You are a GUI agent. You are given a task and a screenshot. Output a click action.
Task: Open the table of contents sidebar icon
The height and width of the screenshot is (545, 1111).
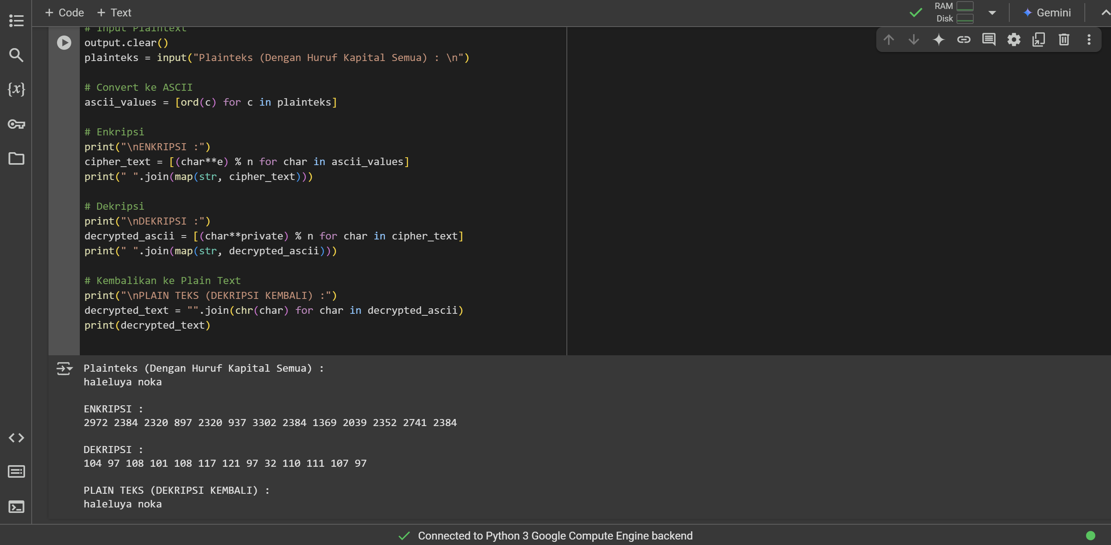tap(16, 20)
